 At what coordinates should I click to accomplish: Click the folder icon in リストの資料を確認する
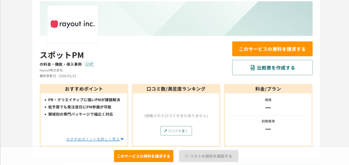coord(187,156)
